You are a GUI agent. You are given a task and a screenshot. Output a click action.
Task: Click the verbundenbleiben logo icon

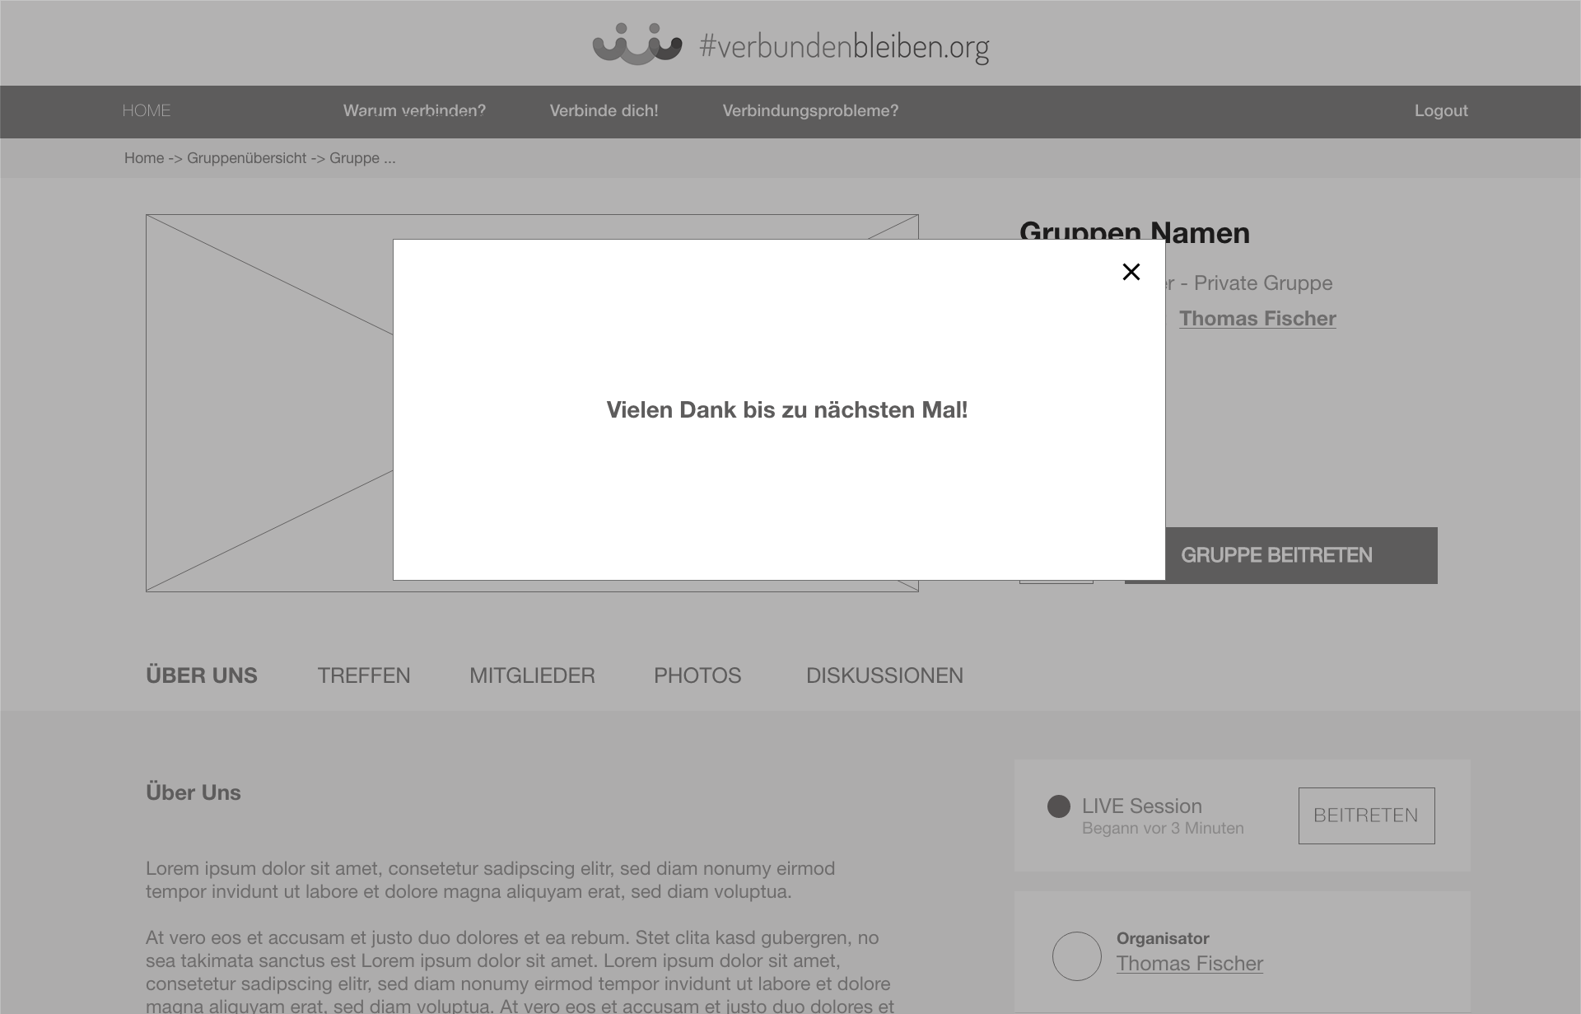[637, 44]
